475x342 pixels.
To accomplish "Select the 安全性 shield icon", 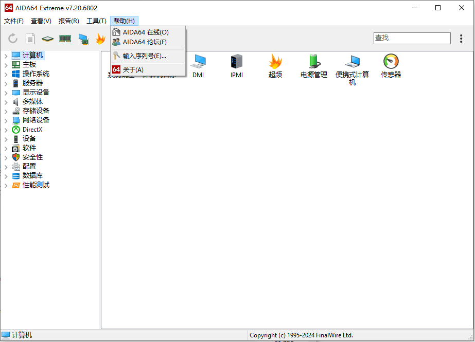I will click(16, 157).
